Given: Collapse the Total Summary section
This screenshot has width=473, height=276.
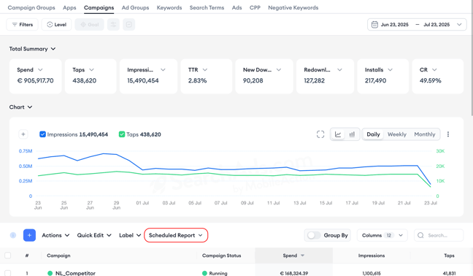Looking at the screenshot, I should 32,49.
